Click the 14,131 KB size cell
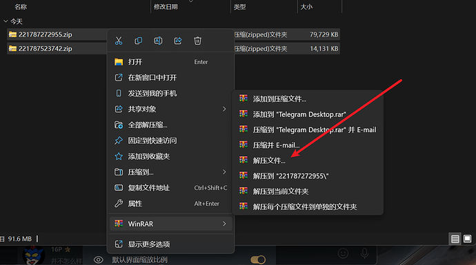Image resolution: width=476 pixels, height=265 pixels. [x=324, y=48]
